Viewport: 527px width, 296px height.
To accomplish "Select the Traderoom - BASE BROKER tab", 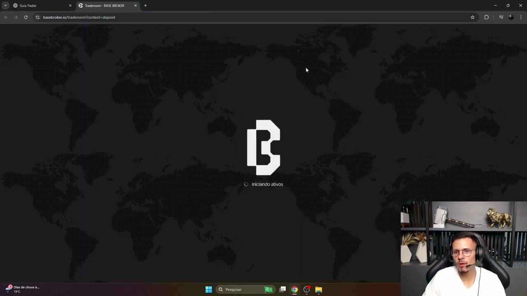I will [107, 6].
